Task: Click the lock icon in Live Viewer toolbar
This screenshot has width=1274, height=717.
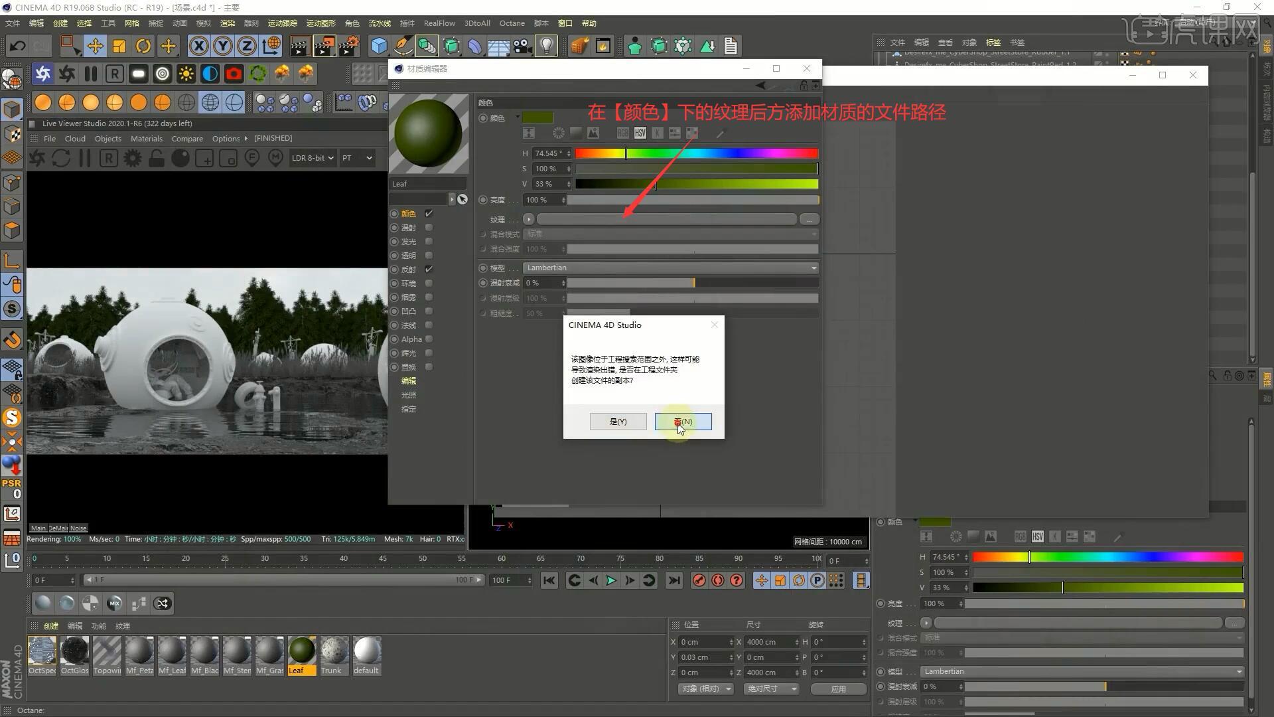Action: (157, 158)
